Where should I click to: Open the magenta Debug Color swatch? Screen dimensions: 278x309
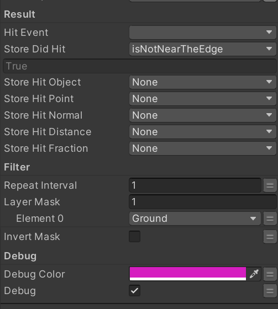click(x=188, y=274)
